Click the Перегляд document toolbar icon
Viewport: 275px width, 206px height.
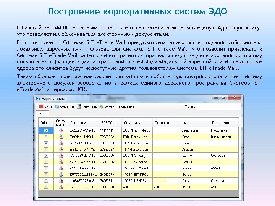[79, 106]
